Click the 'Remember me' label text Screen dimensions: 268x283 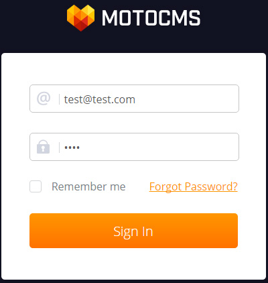tap(88, 186)
